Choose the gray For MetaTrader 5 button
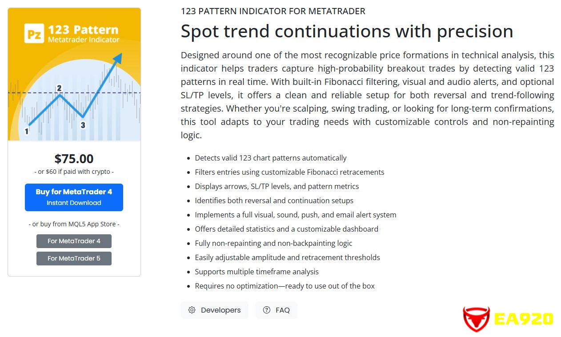The height and width of the screenshot is (337, 561). (74, 258)
